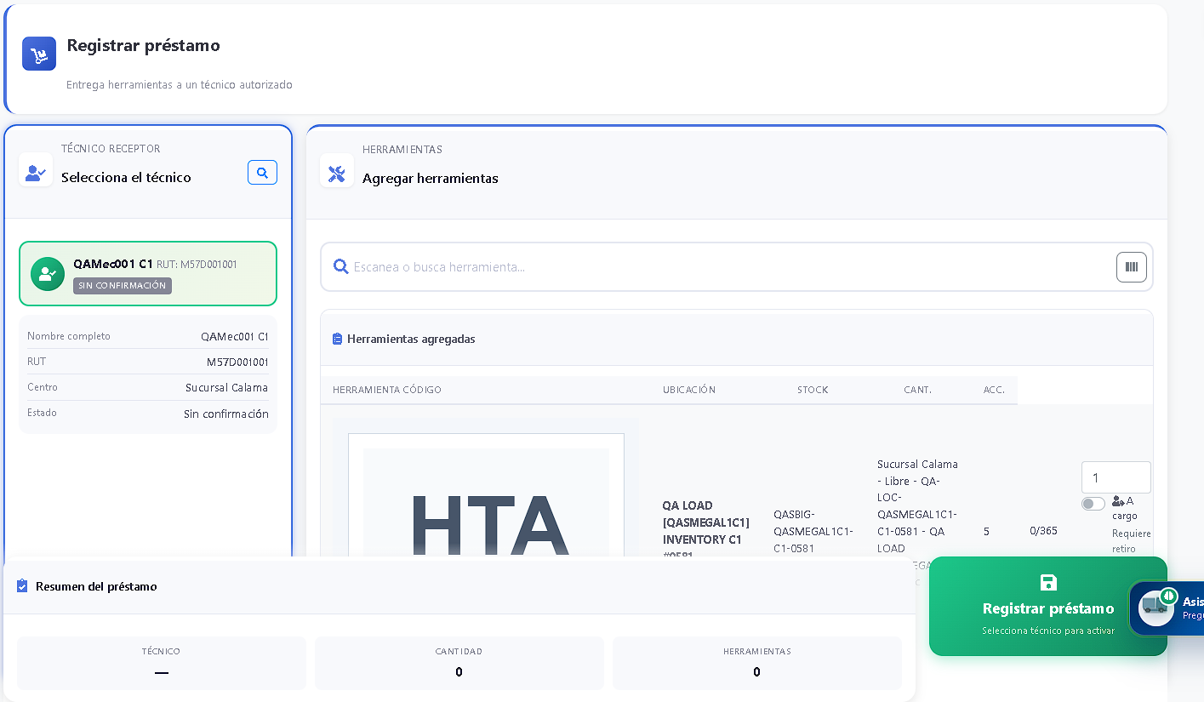The width and height of the screenshot is (1204, 702).
Task: Click the SIN CONFIRMACIÓN status badge
Action: tap(123, 286)
